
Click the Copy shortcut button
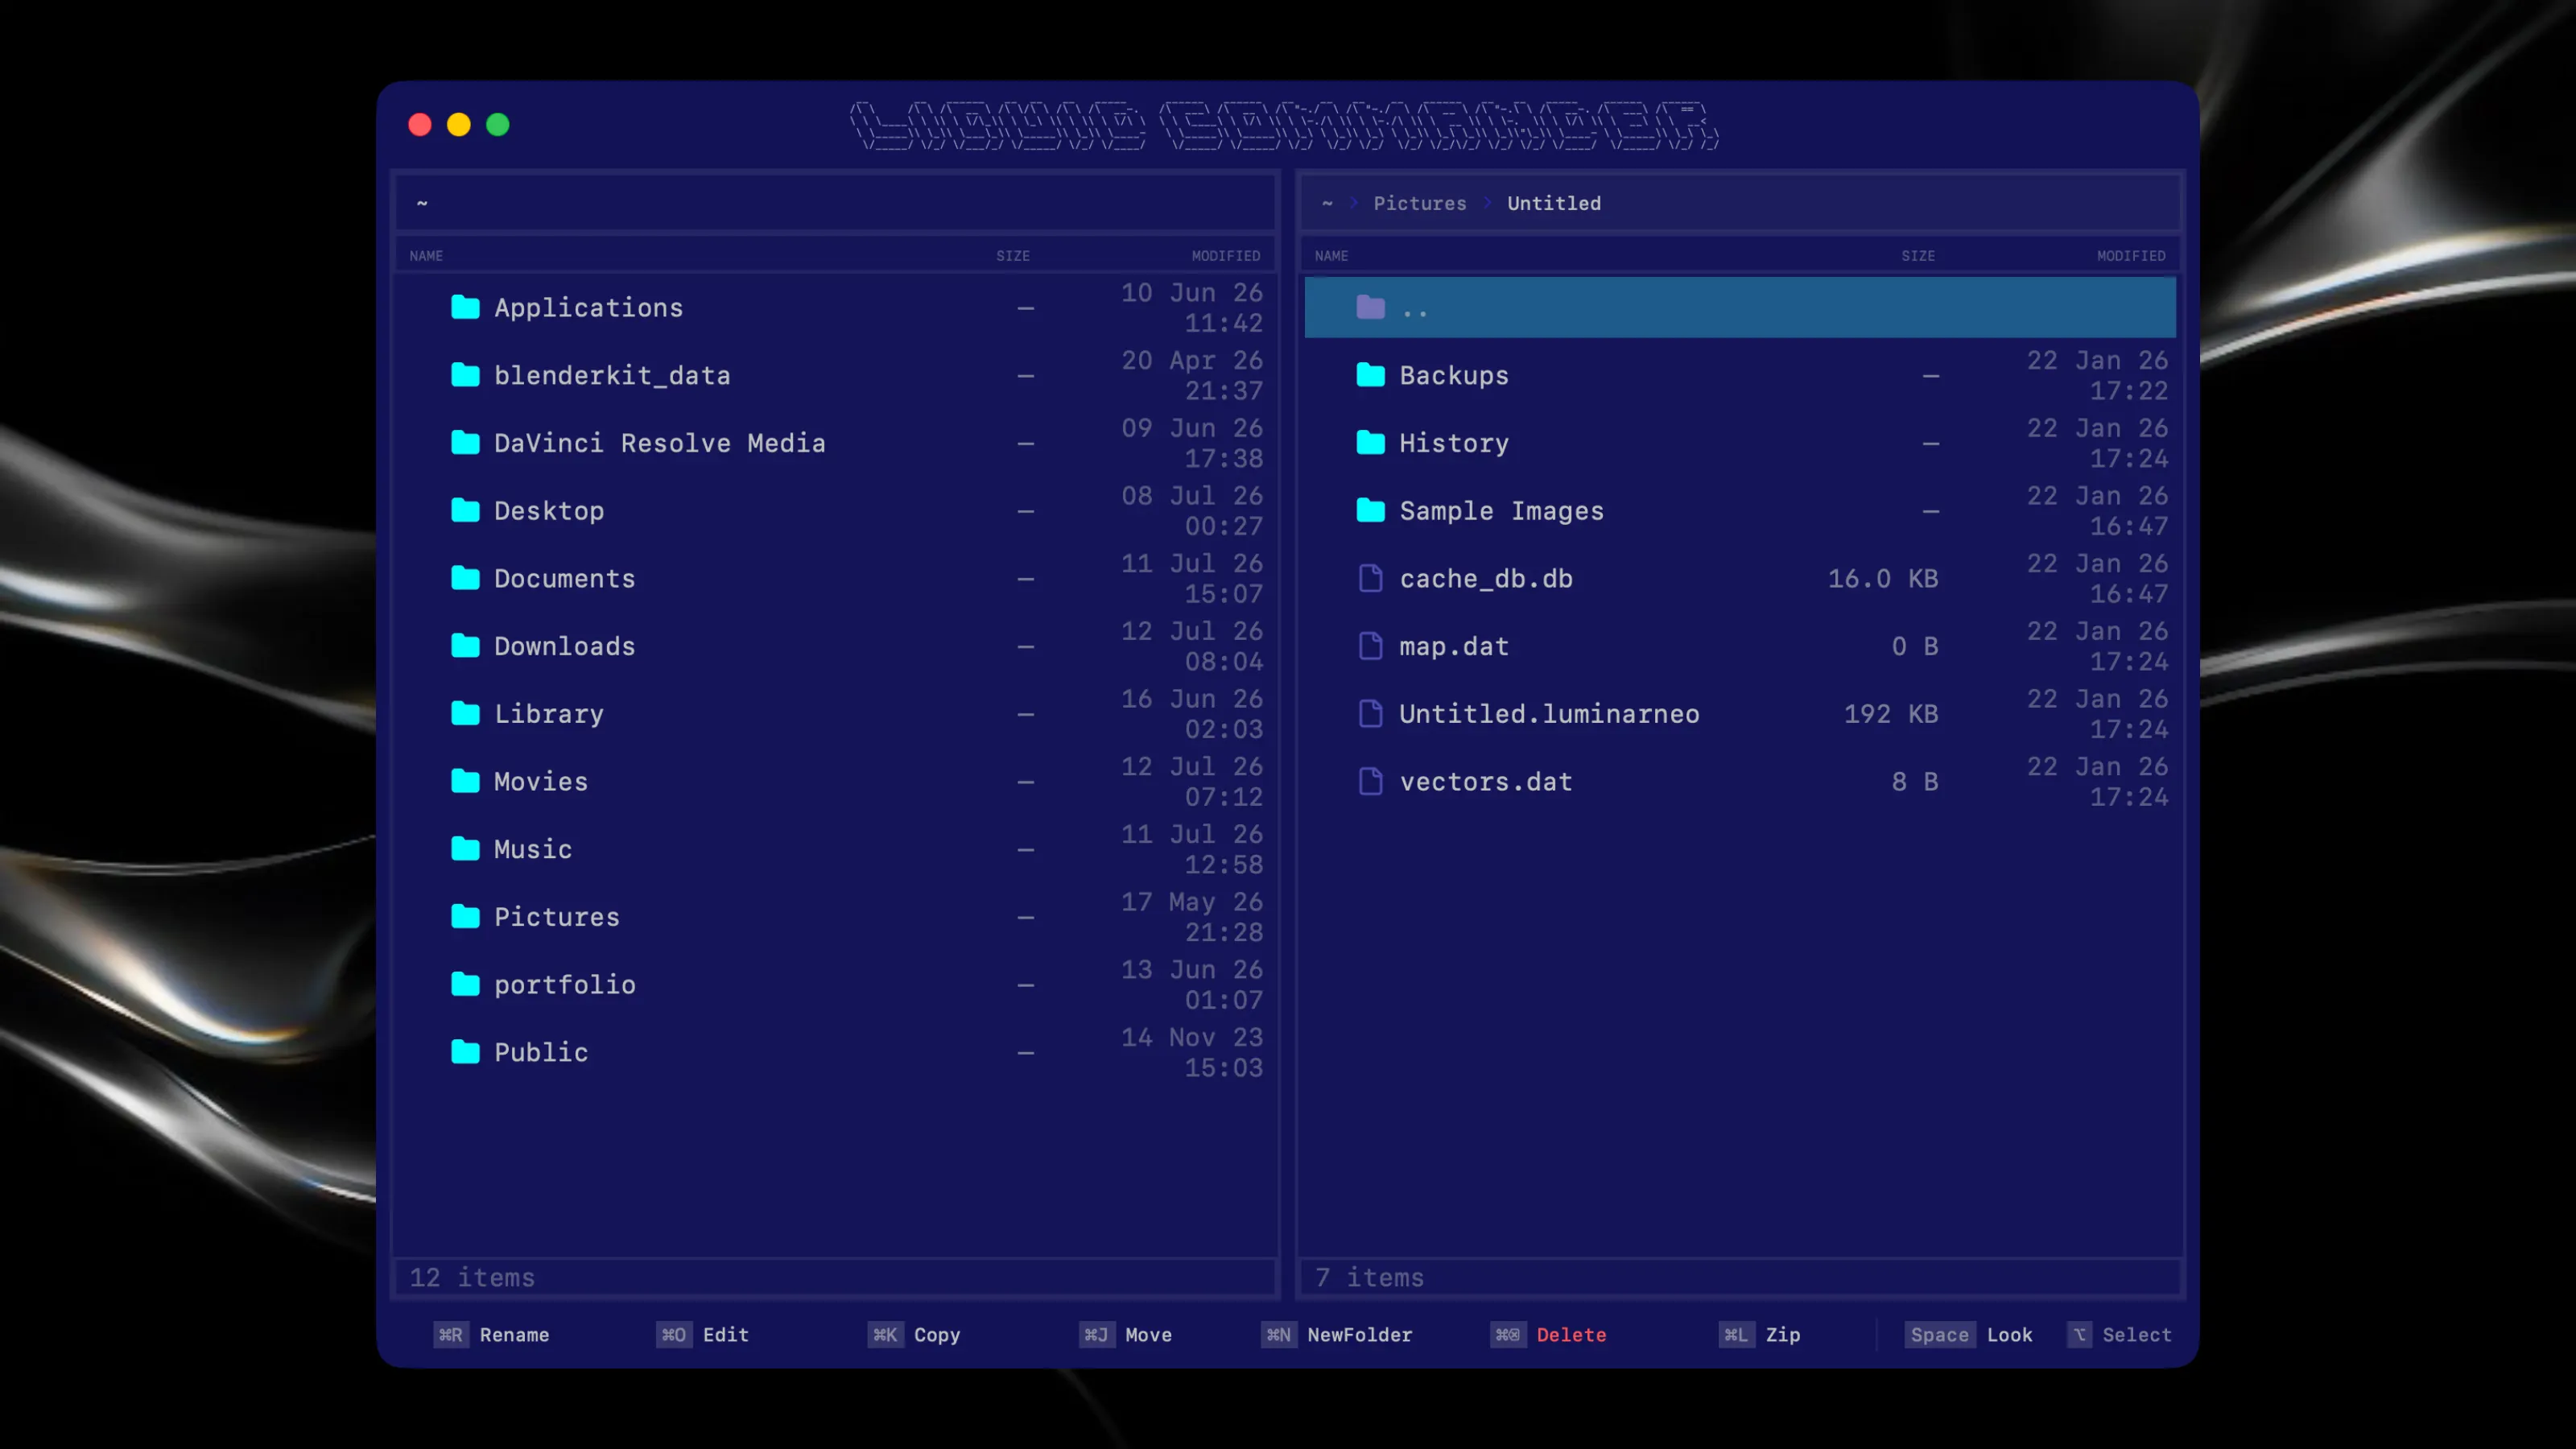point(914,1335)
